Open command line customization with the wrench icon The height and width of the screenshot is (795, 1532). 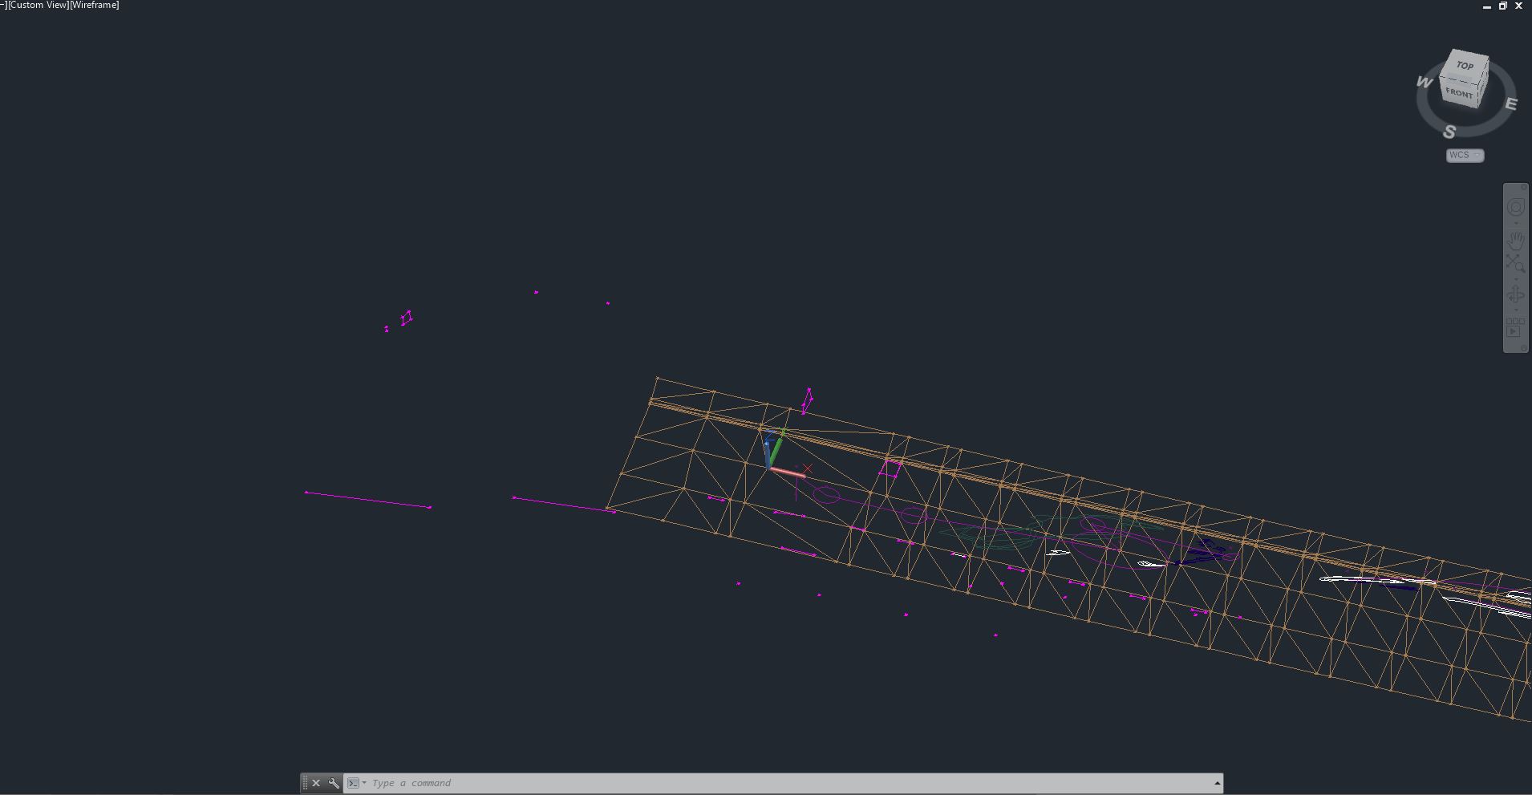point(332,782)
